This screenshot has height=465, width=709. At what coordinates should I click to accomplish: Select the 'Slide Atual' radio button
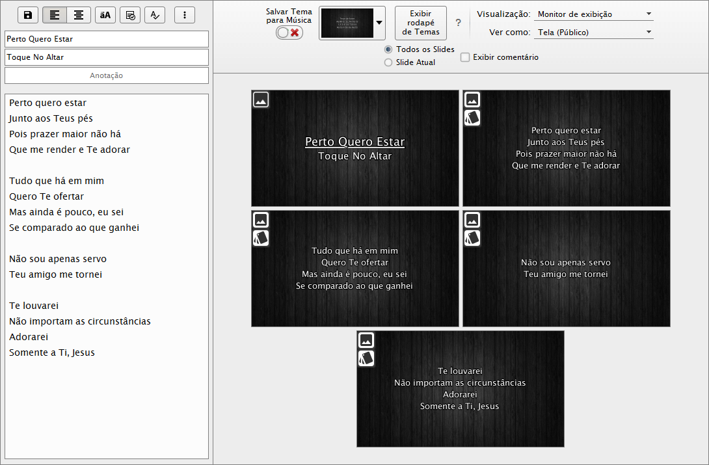[388, 62]
